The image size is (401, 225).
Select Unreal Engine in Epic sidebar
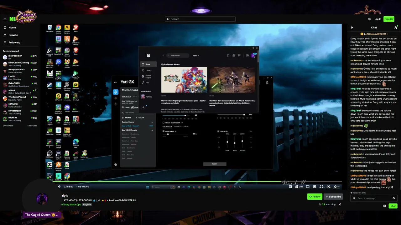(147, 77)
